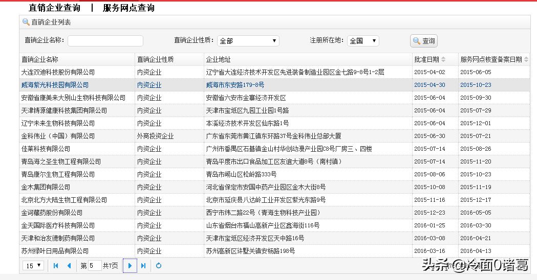Screen dimensions: 537x280
Task: Click approval date 2015-04-02
Action: point(429,72)
